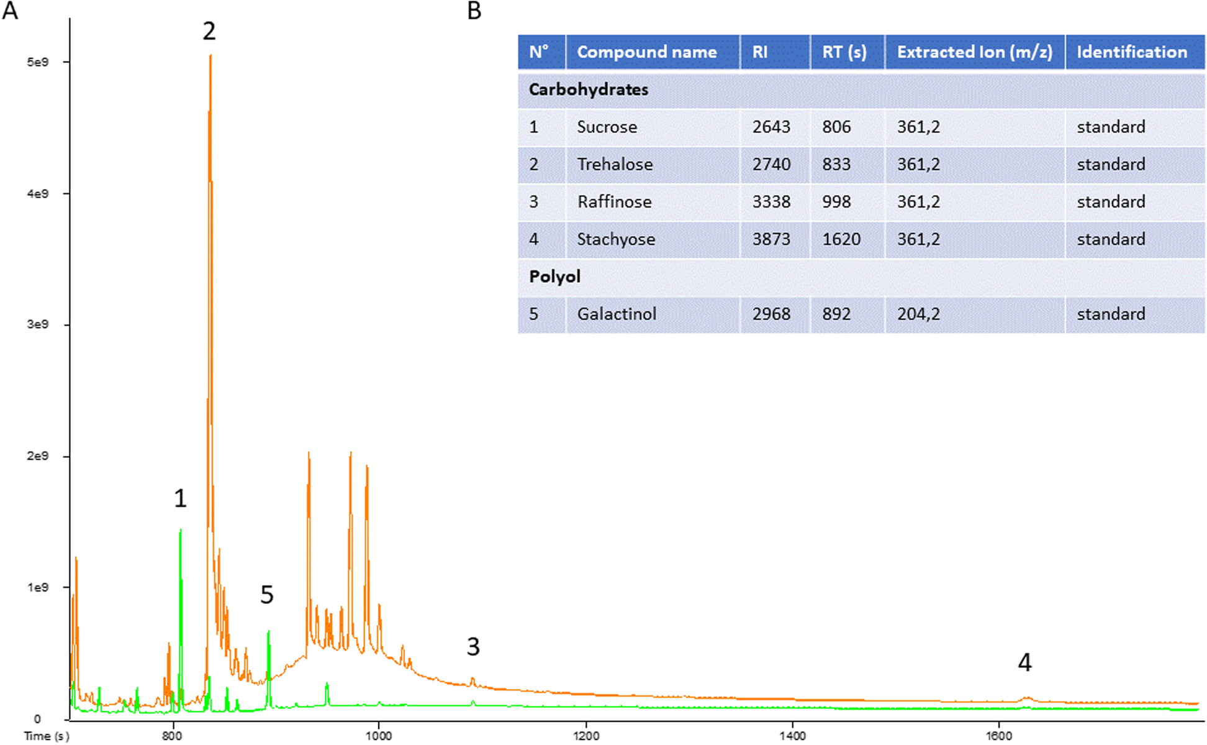The image size is (1207, 745).
Task: Click the 2e9 y-axis tick label
Action: click(37, 456)
